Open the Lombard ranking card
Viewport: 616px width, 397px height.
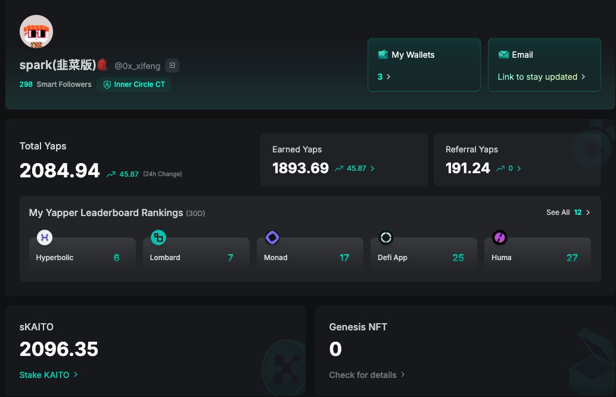[x=197, y=254]
